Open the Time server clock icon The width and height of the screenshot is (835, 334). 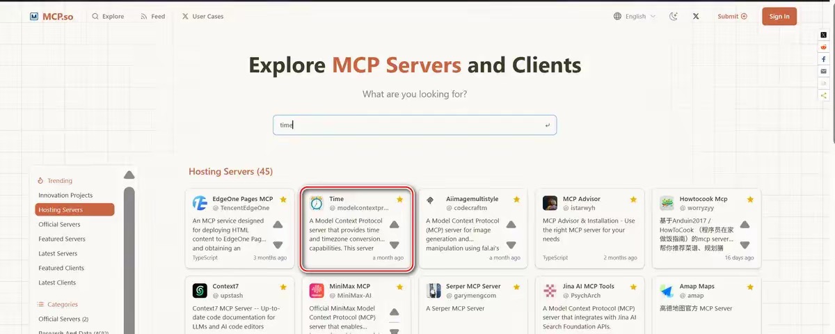[x=317, y=203]
